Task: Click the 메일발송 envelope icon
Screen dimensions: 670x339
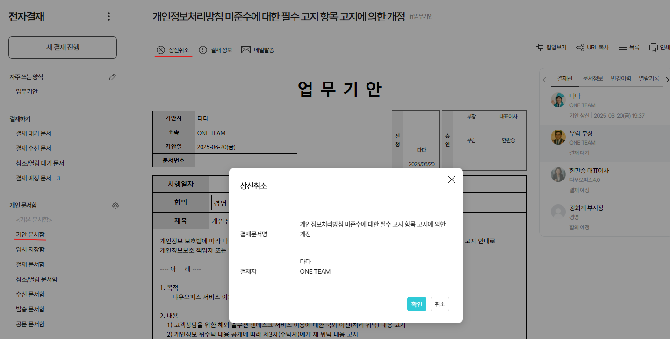Action: (246, 50)
